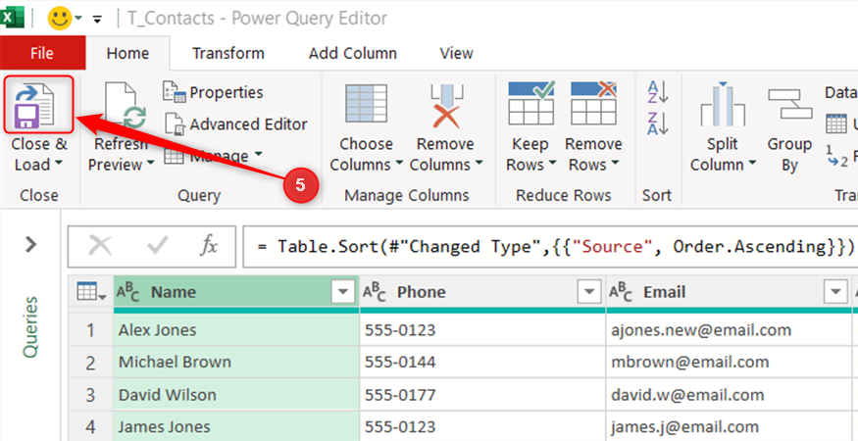Screen dimensions: 858x441
Task: Open the Email column filter dropdown
Action: [835, 293]
